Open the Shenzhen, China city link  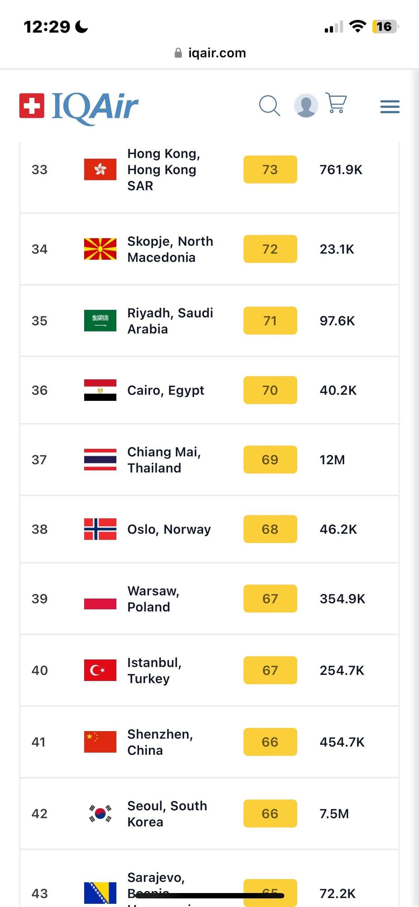160,742
